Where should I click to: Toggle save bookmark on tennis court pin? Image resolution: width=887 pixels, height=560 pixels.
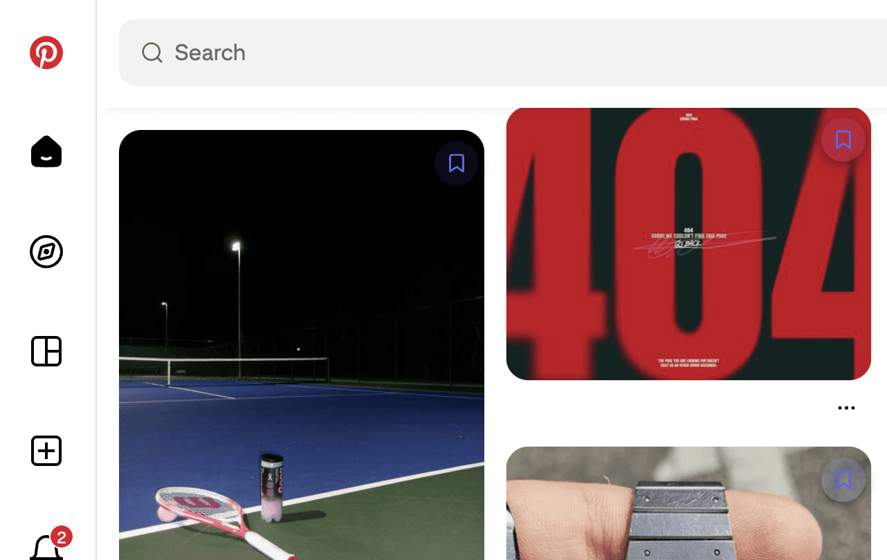point(457,163)
